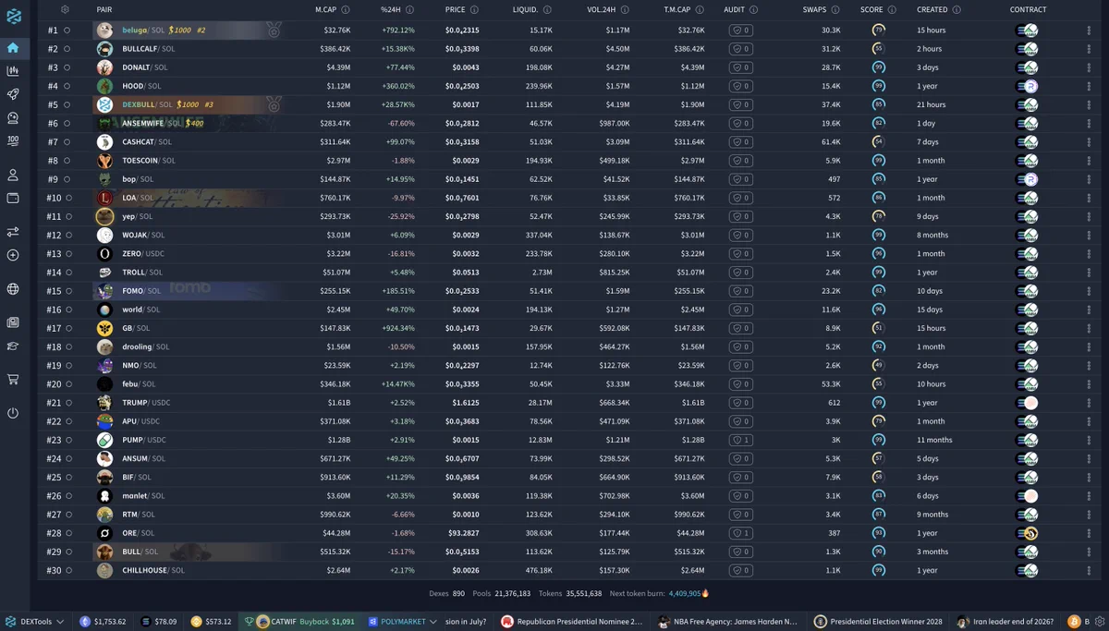Open the globe sidebar icon

[x=13, y=289]
